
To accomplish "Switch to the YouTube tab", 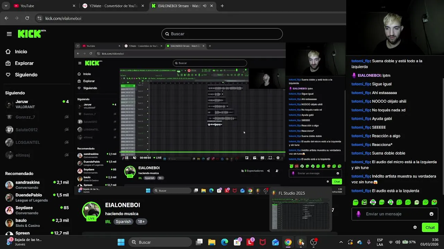I will 44,6.
